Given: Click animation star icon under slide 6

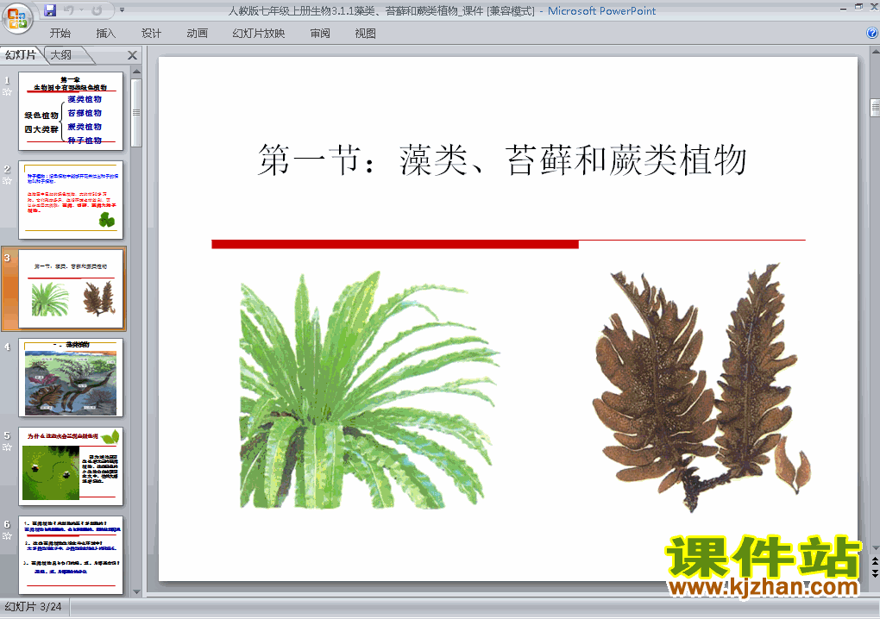Looking at the screenshot, I should click(x=7, y=535).
